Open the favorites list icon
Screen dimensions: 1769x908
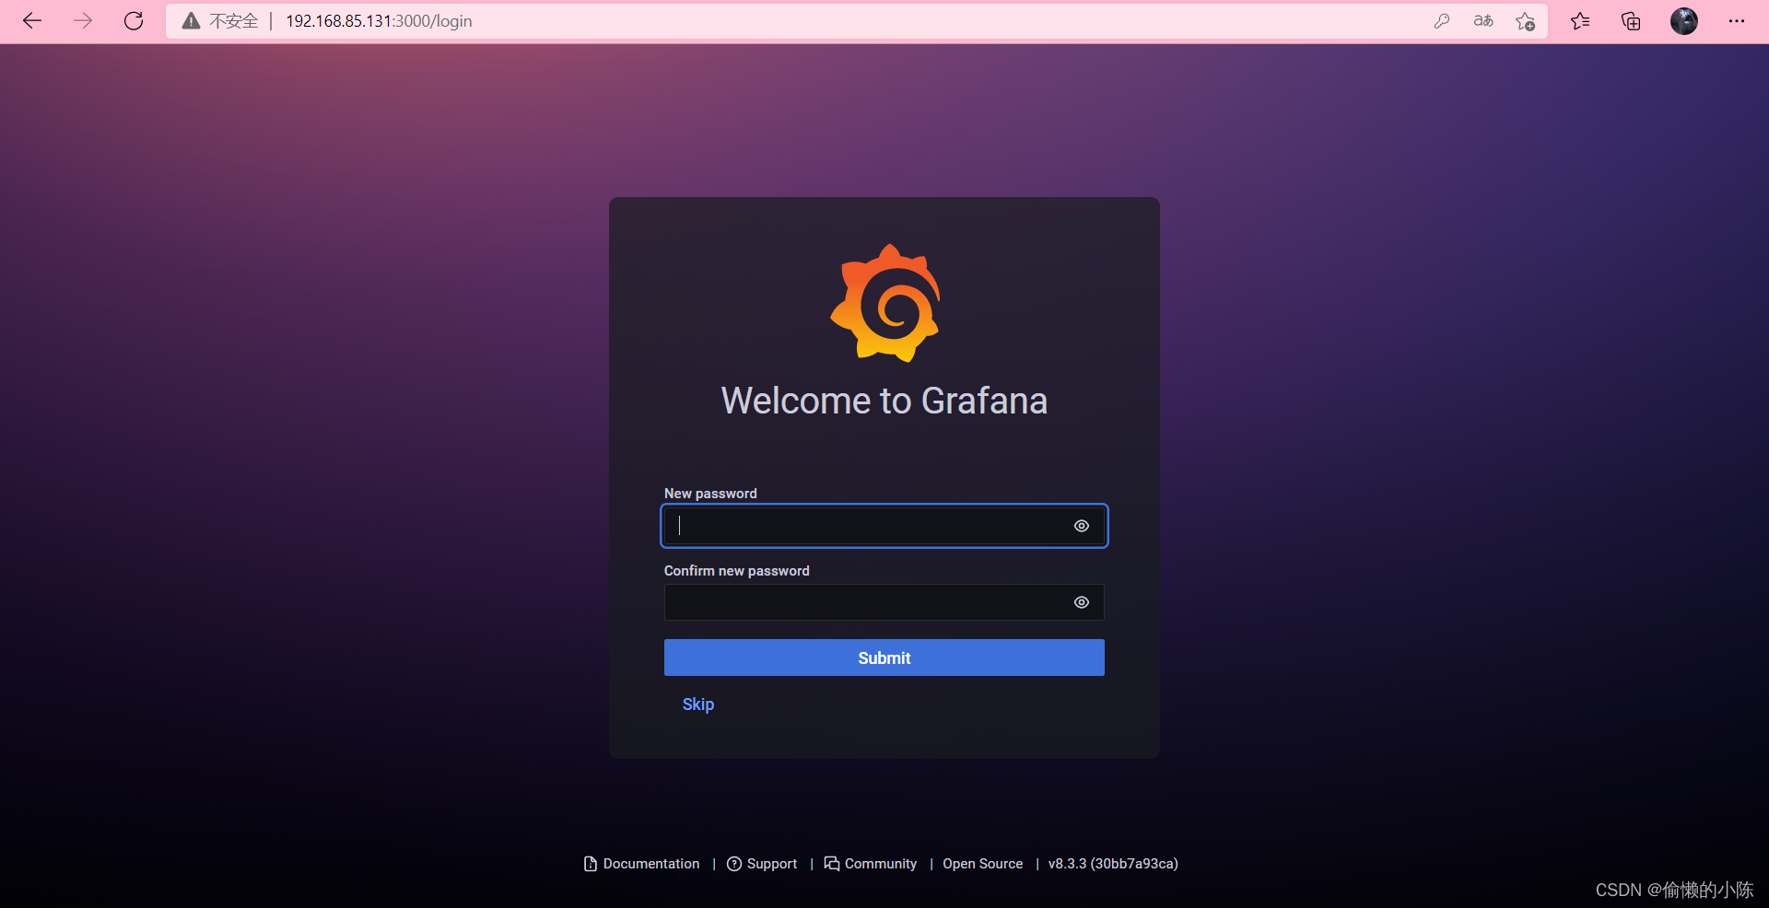click(x=1580, y=21)
